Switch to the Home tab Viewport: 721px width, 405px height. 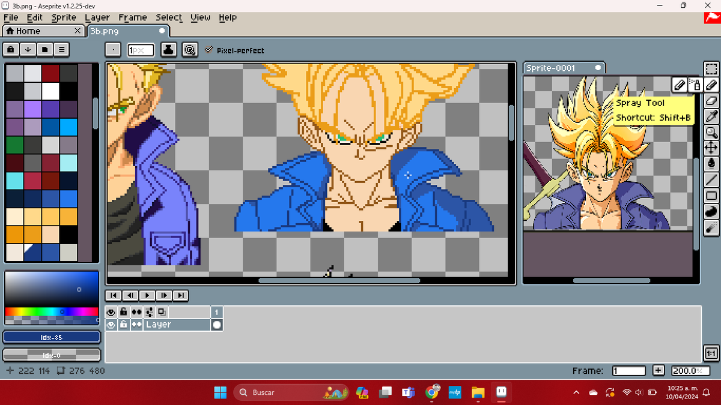point(43,31)
